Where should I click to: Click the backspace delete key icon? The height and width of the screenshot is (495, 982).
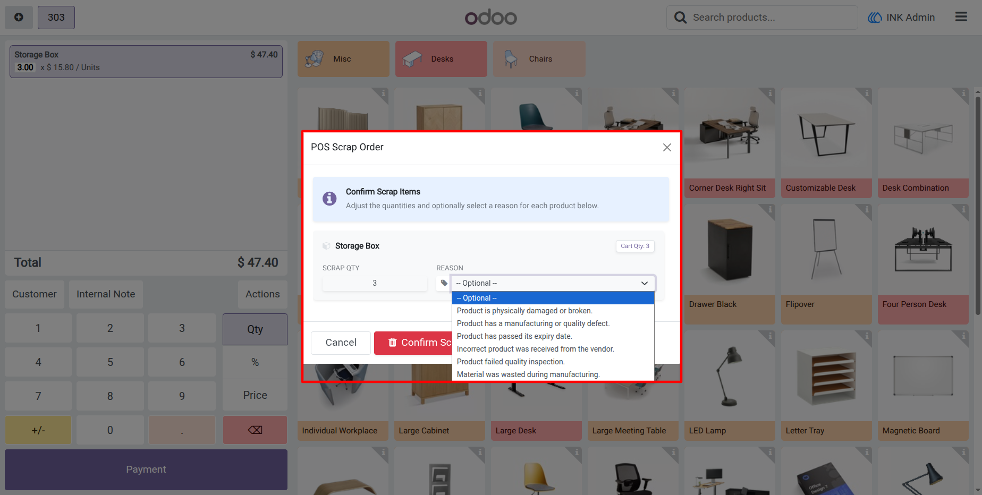pyautogui.click(x=255, y=430)
